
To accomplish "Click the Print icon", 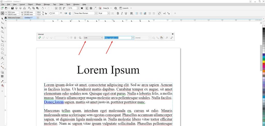I will [25, 8].
